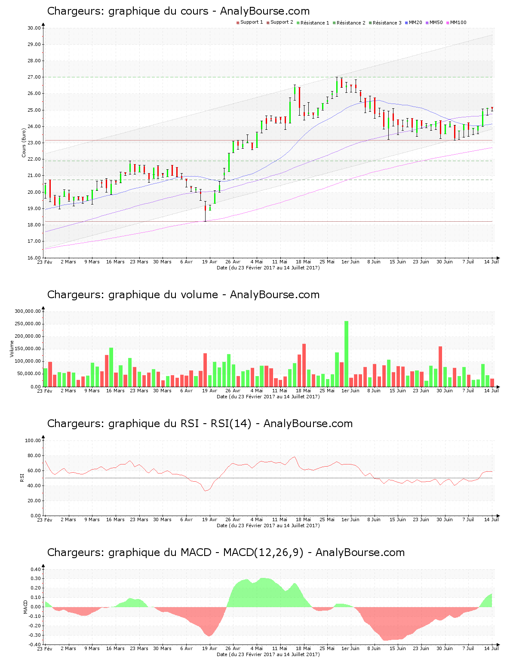Select the 'MM20' moving average legend entry

pyautogui.click(x=413, y=22)
